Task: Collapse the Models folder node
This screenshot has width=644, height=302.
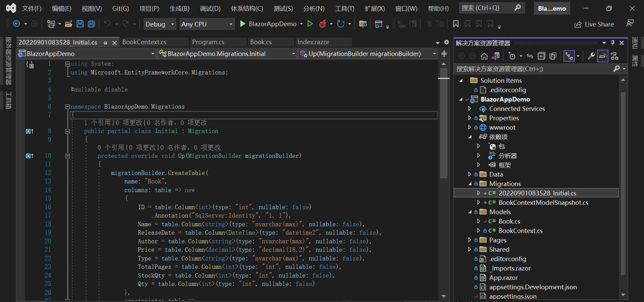Action: click(470, 212)
